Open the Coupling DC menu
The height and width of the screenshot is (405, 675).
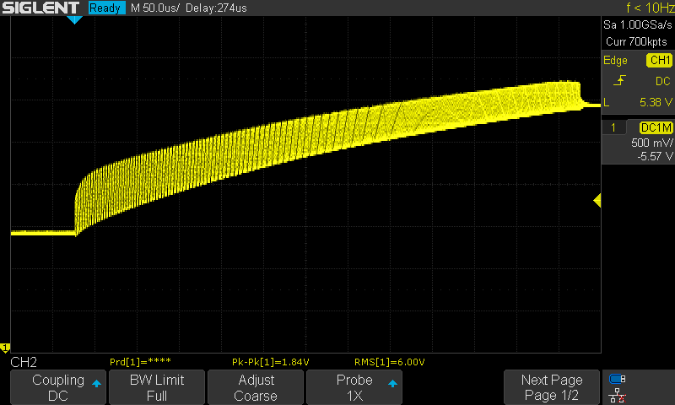pyautogui.click(x=58, y=387)
